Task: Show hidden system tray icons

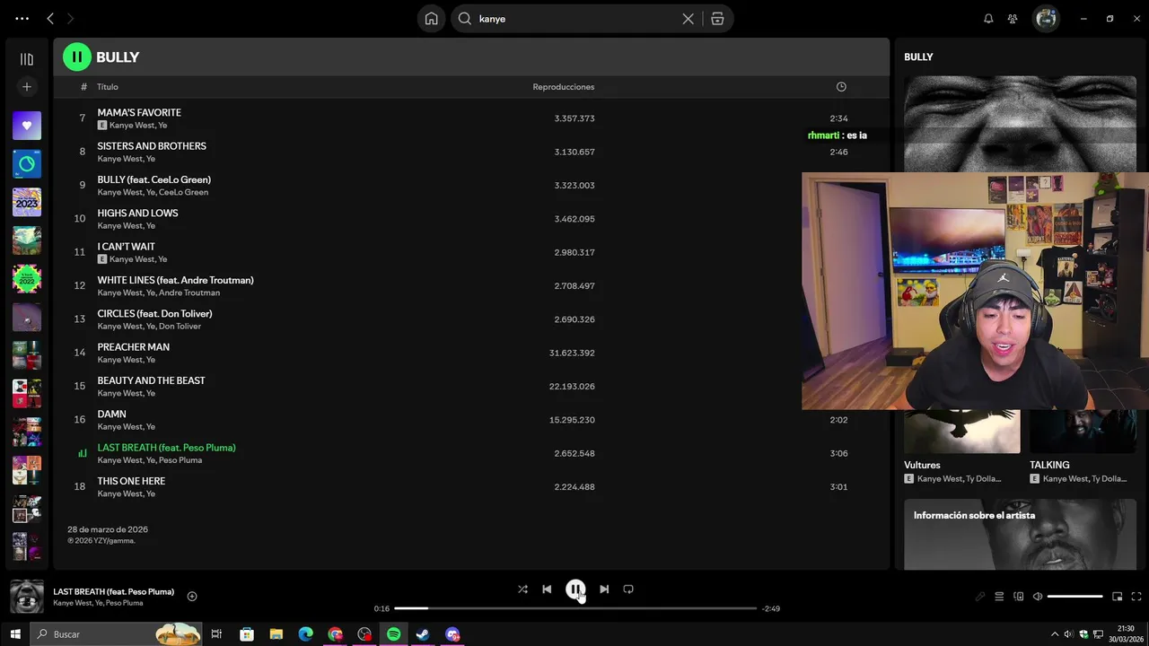Action: point(1054,634)
